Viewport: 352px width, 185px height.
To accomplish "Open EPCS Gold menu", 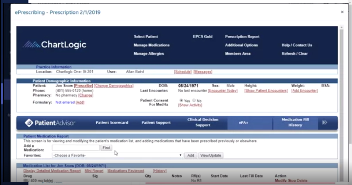I will pos(203,36).
